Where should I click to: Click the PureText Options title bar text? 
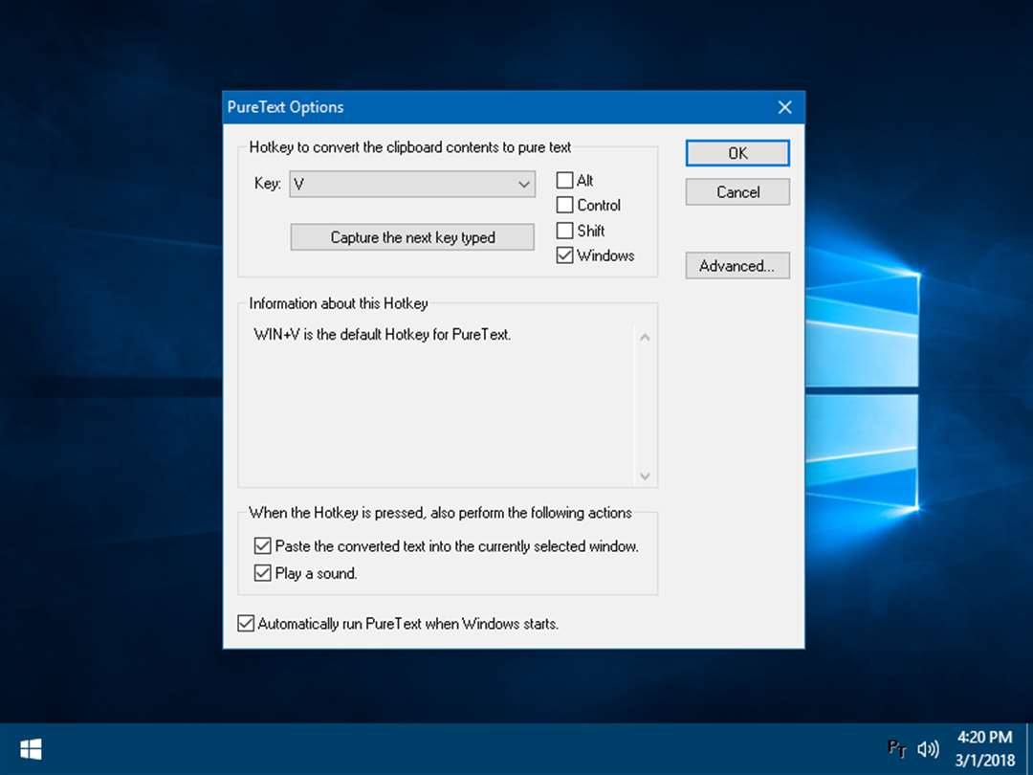285,107
